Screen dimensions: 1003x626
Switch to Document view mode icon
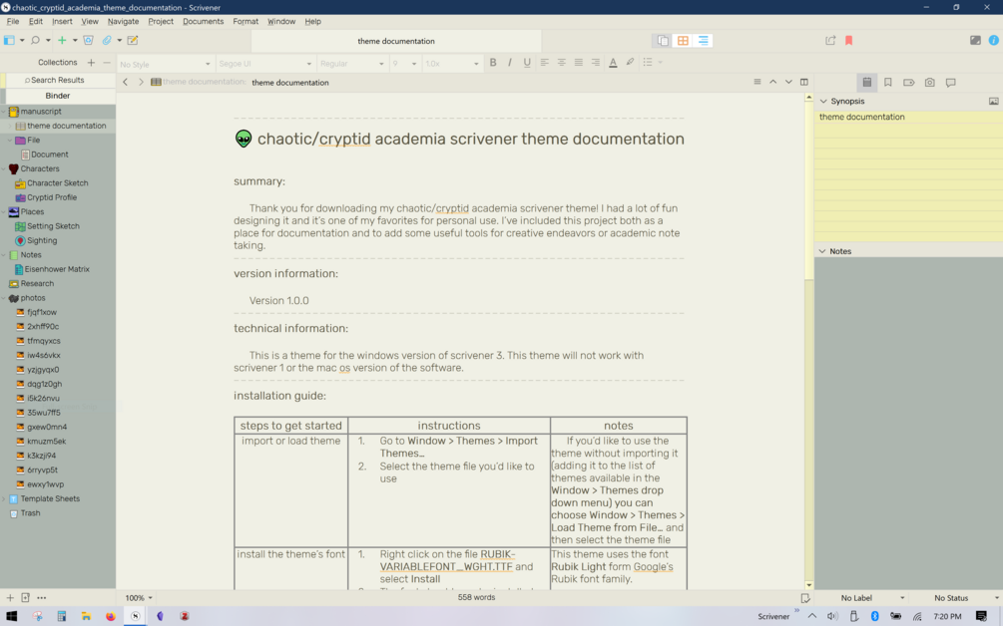(663, 40)
